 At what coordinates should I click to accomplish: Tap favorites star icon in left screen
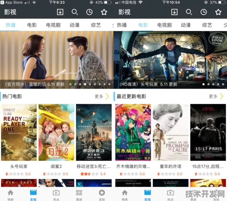[104, 12]
